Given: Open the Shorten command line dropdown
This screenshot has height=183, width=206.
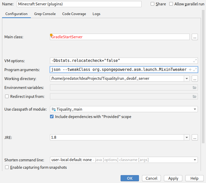Looking at the screenshot, I should point(195,160).
